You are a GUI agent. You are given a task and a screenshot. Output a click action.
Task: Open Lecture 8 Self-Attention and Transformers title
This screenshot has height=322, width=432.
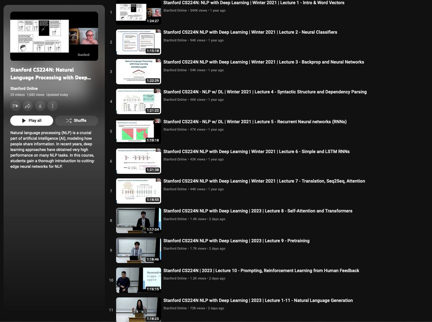(x=258, y=211)
